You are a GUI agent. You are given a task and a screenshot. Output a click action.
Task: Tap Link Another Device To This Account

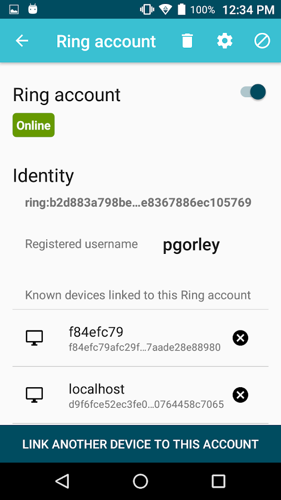pyautogui.click(x=140, y=444)
